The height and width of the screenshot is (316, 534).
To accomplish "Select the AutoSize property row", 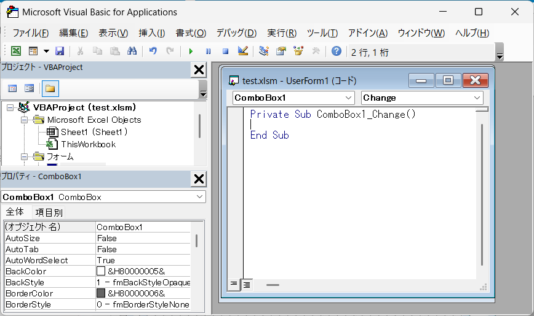I will 97,238.
